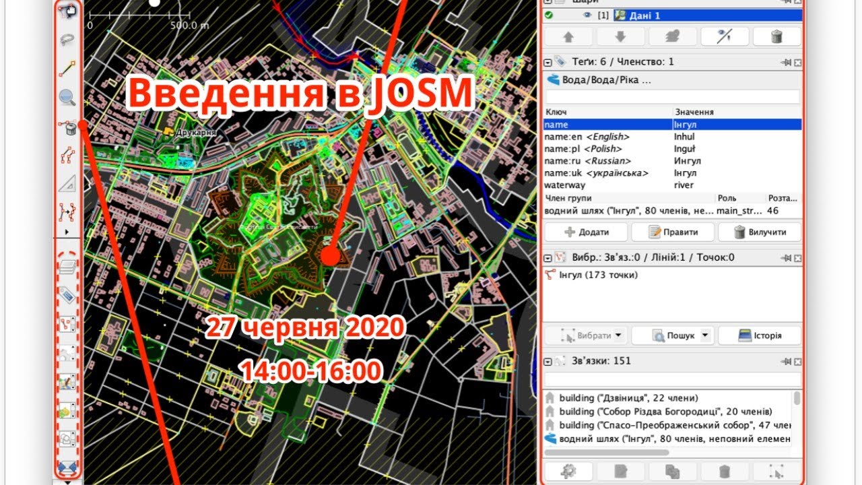Click the Історія button
862x485 pixels.
point(760,335)
